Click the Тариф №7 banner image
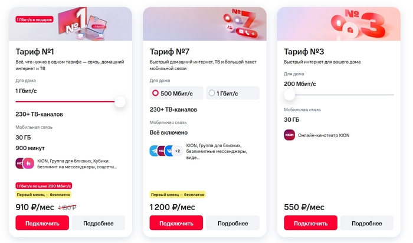This screenshot has width=413, height=243. tap(208, 24)
